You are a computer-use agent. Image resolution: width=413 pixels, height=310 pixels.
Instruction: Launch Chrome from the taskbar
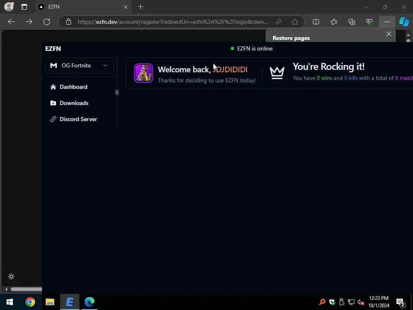30,302
